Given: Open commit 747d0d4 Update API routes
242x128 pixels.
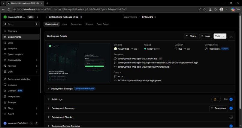Looking at the screenshot, I should click(140, 80).
